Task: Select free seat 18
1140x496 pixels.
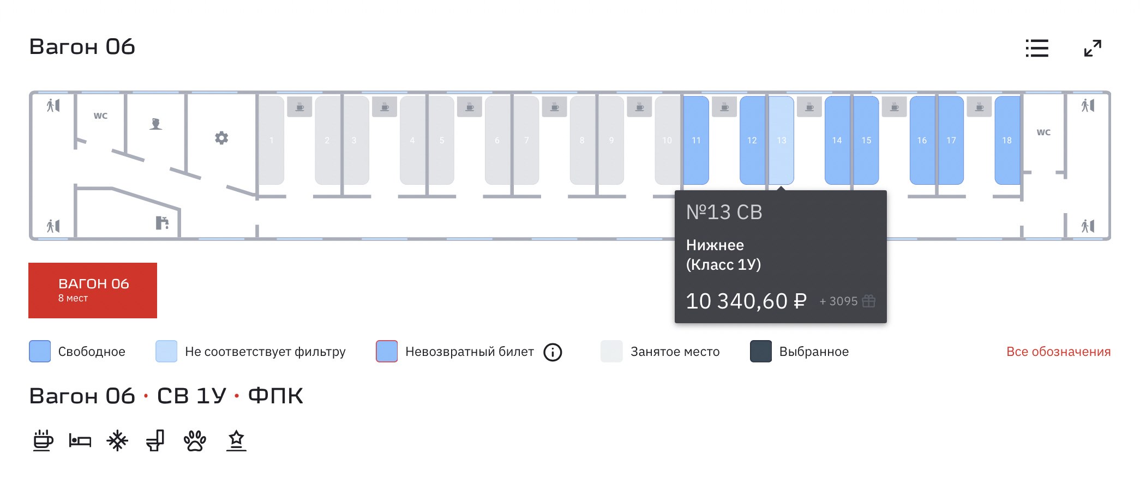Action: (x=1007, y=140)
